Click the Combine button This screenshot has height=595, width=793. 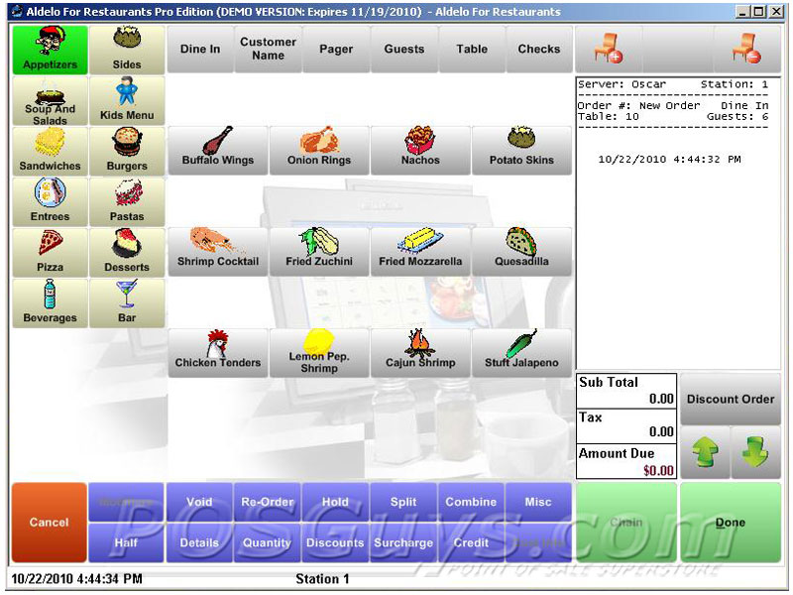point(472,502)
